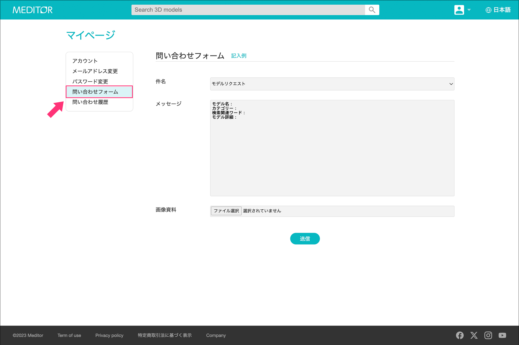Viewport: 519px width, 345px height.
Task: Expand the account menu arrow
Action: click(x=469, y=10)
